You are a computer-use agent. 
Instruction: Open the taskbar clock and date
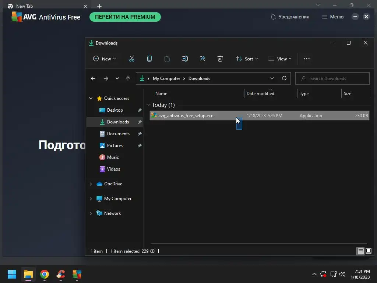(x=360, y=274)
